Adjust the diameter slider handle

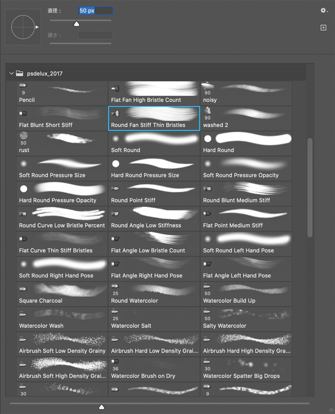76,24
